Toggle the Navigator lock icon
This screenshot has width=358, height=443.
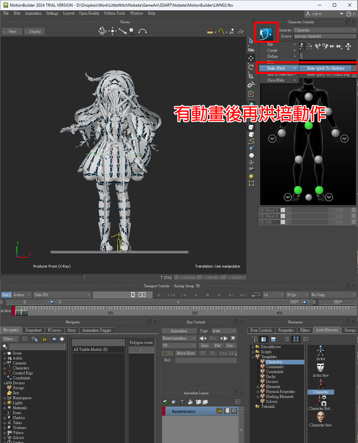tap(44, 339)
